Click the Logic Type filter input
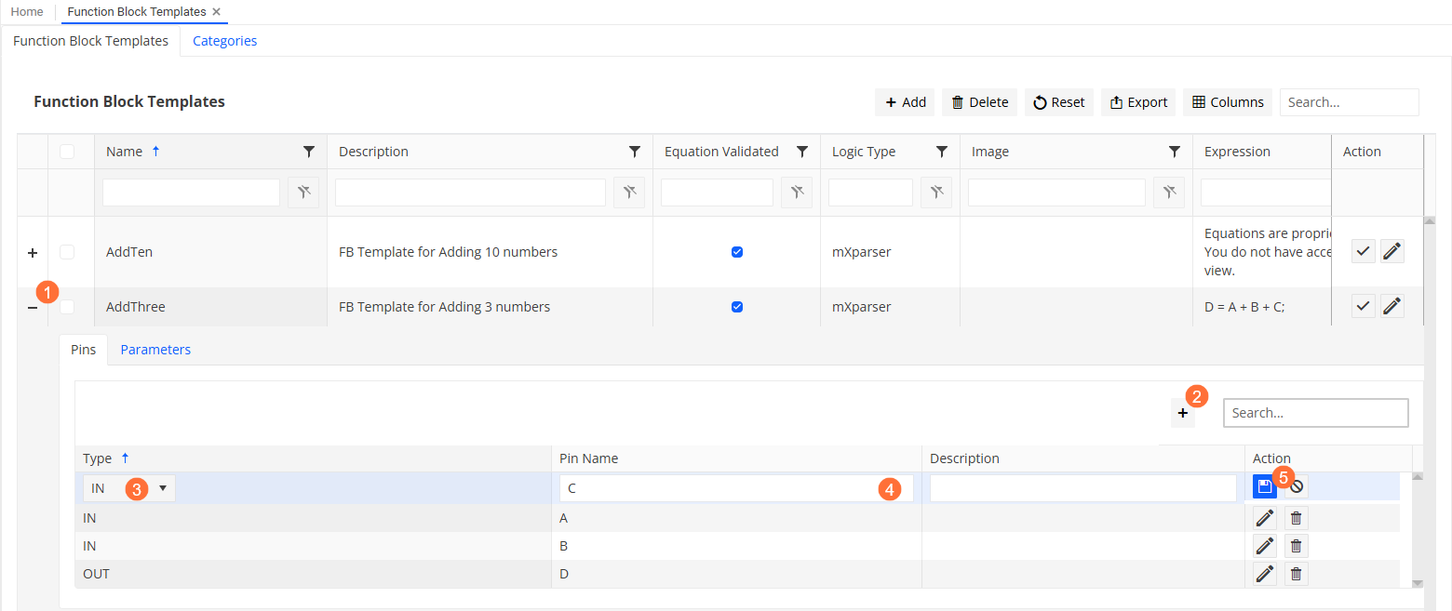 (870, 193)
